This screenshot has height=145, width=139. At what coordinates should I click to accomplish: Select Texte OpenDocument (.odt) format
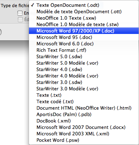point(84,5)
